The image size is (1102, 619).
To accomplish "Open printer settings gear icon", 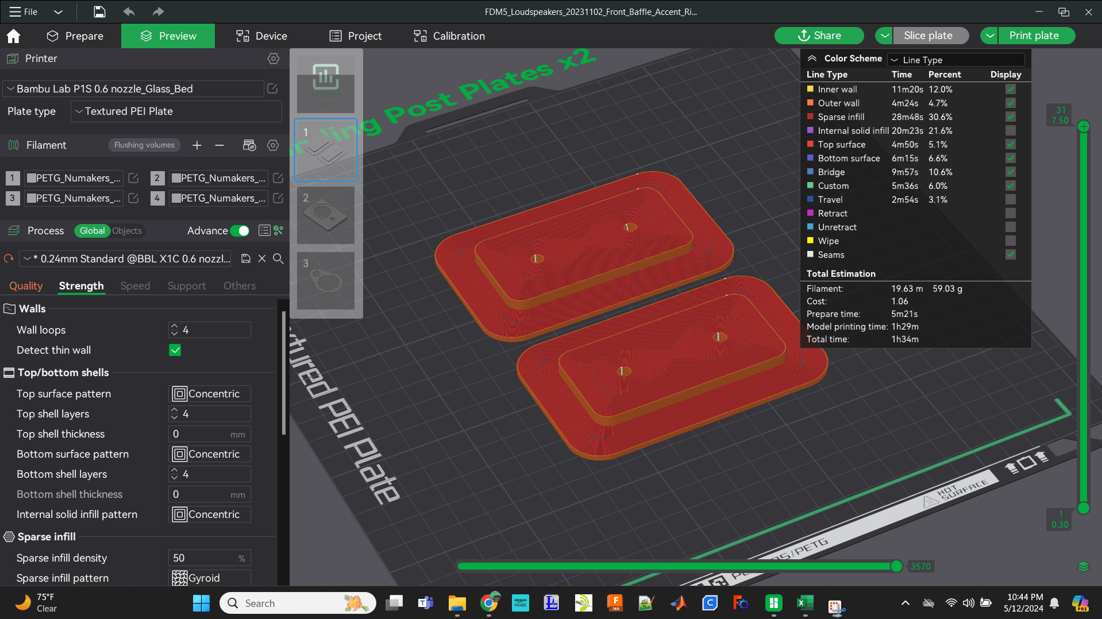I will 273,59.
